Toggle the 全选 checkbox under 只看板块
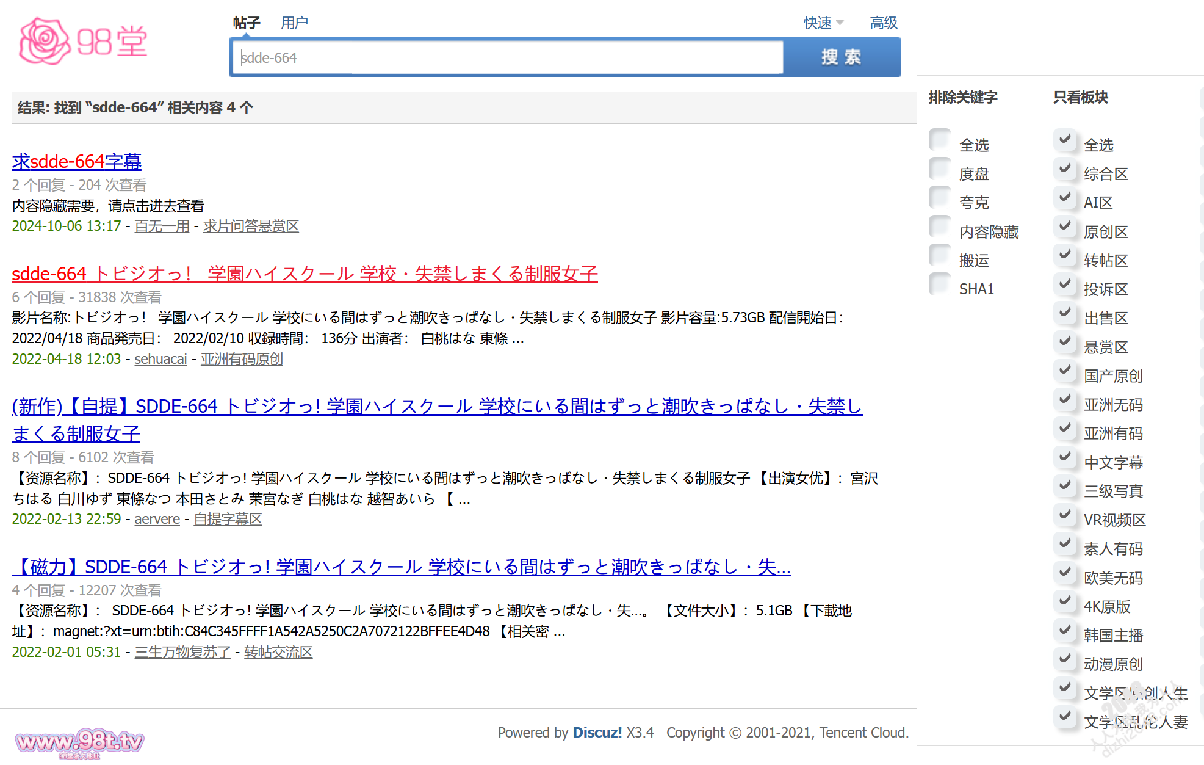The image size is (1204, 765). (x=1065, y=140)
